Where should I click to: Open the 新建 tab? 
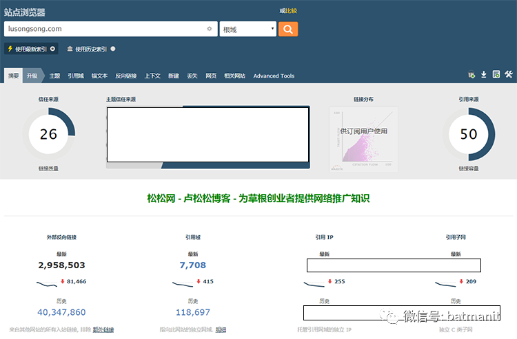[174, 76]
